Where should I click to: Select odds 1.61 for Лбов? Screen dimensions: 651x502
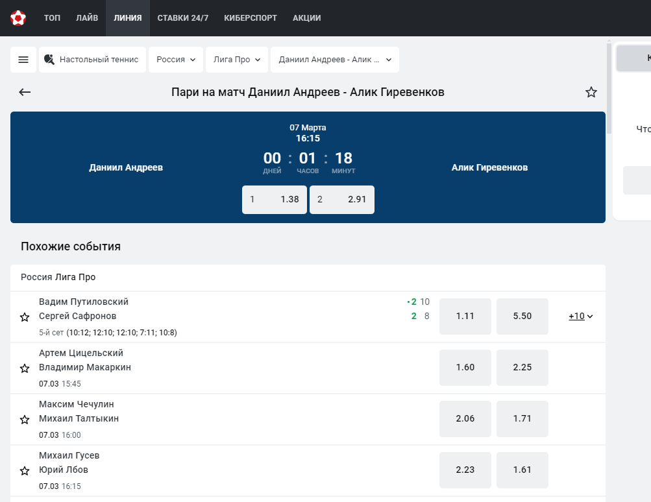pyautogui.click(x=522, y=470)
